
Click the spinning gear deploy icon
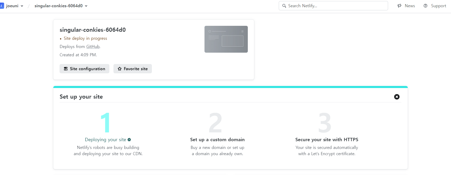(x=129, y=140)
